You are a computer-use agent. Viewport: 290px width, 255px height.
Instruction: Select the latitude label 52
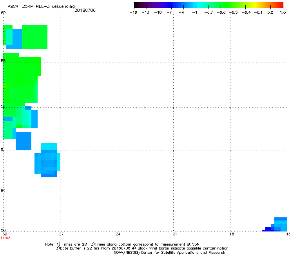coord(3,191)
